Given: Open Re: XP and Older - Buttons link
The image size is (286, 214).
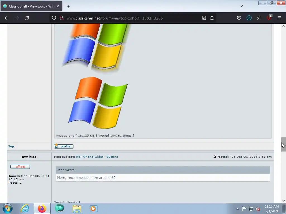Looking at the screenshot, I should point(97,157).
